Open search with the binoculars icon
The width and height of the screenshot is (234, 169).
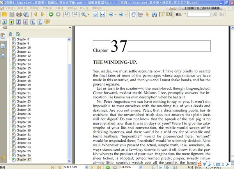point(154,14)
